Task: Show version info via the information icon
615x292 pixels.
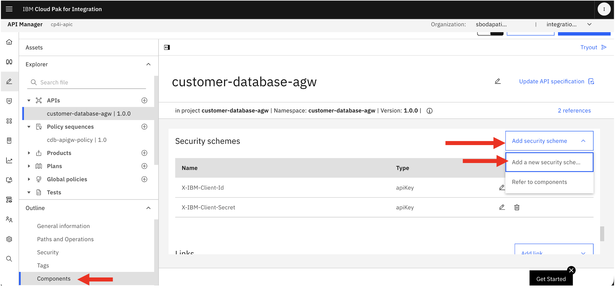Action: [430, 111]
